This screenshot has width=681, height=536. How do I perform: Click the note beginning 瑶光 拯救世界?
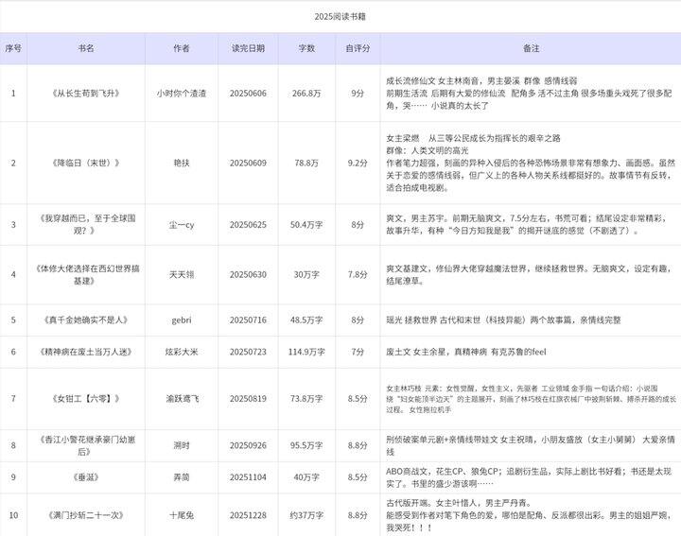503,320
